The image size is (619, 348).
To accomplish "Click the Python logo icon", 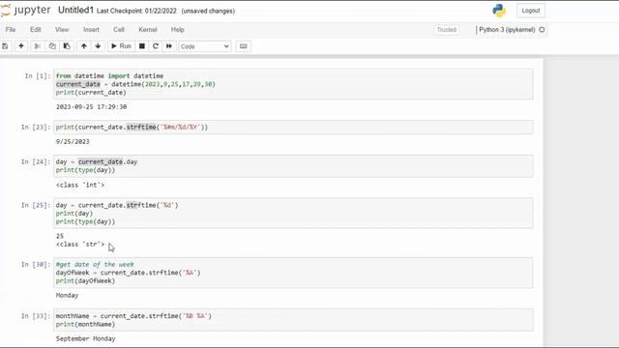I will tap(499, 11).
